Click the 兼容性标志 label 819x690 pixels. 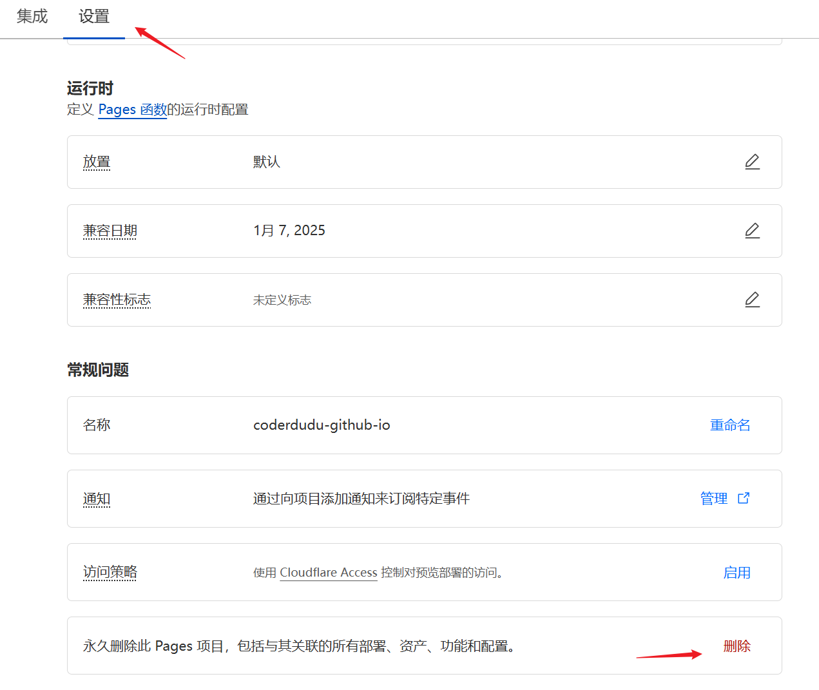tap(117, 300)
